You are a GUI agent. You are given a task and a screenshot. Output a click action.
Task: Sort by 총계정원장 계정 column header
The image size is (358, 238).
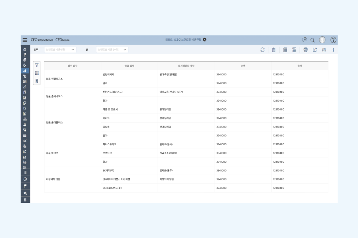click(x=186, y=66)
